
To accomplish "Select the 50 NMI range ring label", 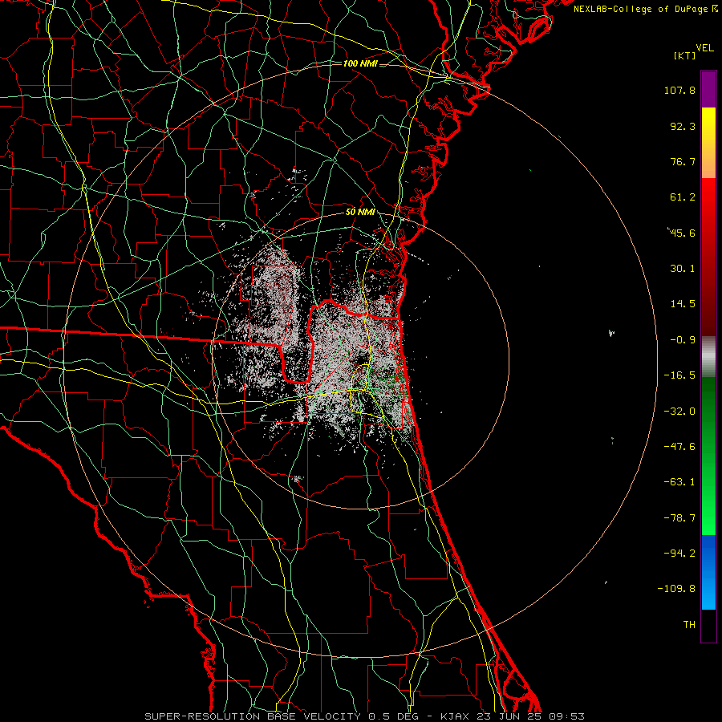I will tap(360, 213).
